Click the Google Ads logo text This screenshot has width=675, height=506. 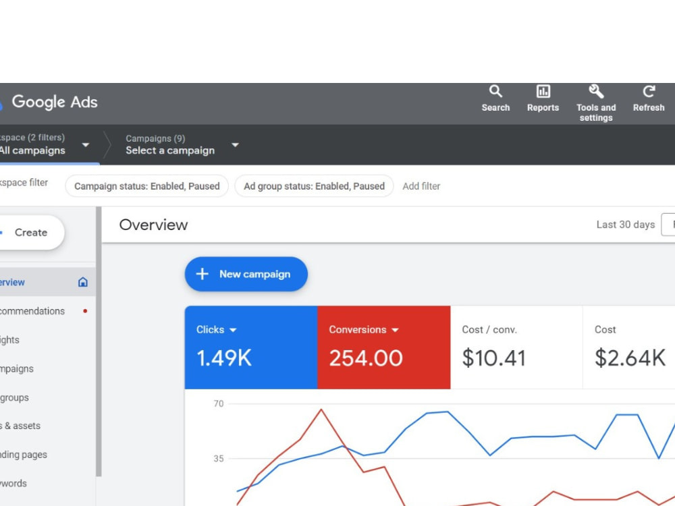55,103
